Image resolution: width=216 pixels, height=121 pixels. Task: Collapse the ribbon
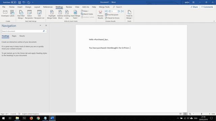pos(214,21)
